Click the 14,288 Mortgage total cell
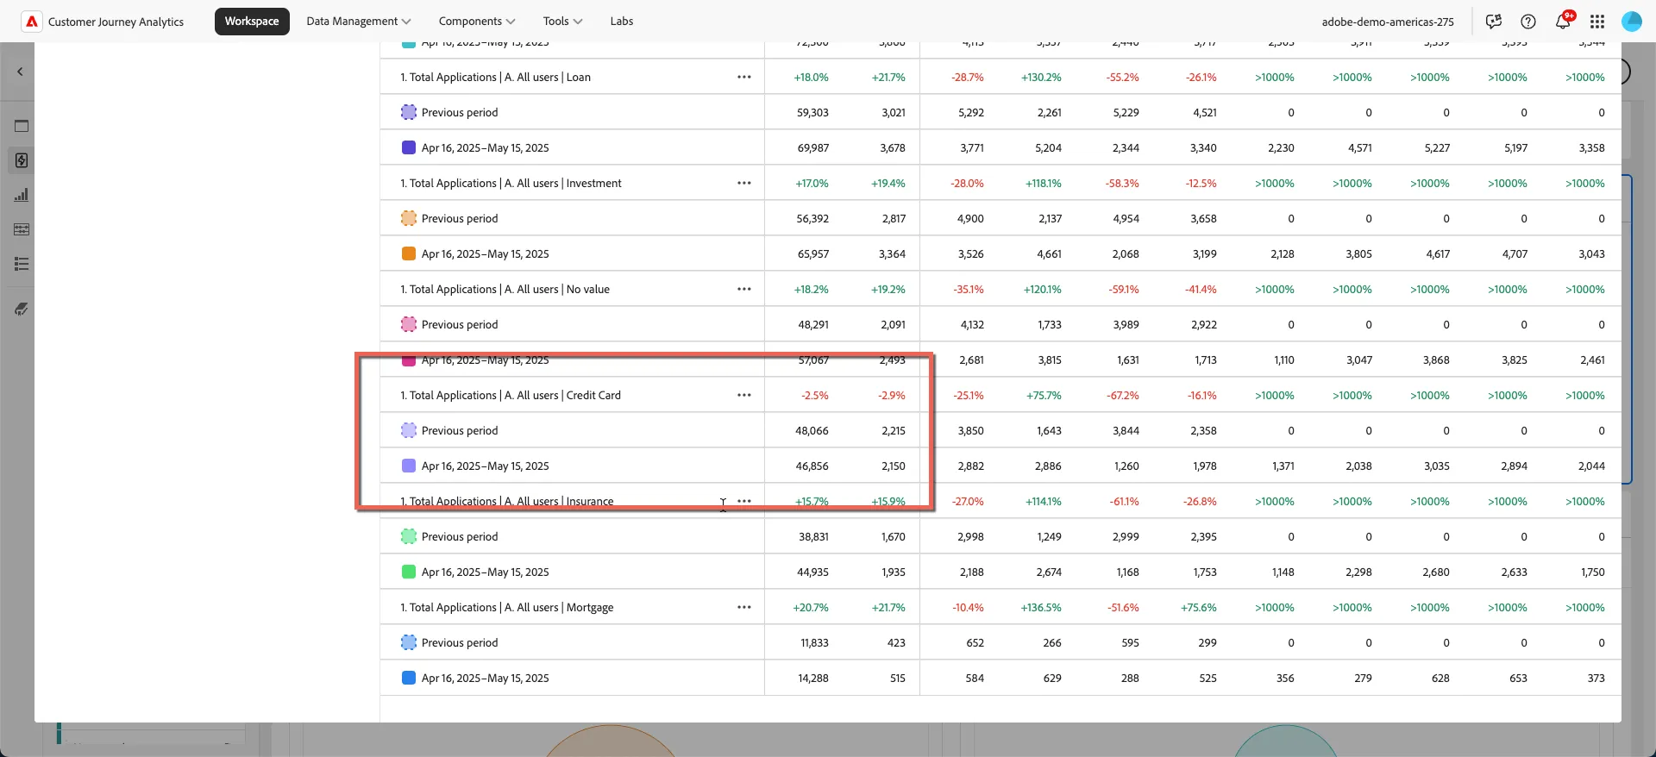This screenshot has height=757, width=1656. point(813,678)
